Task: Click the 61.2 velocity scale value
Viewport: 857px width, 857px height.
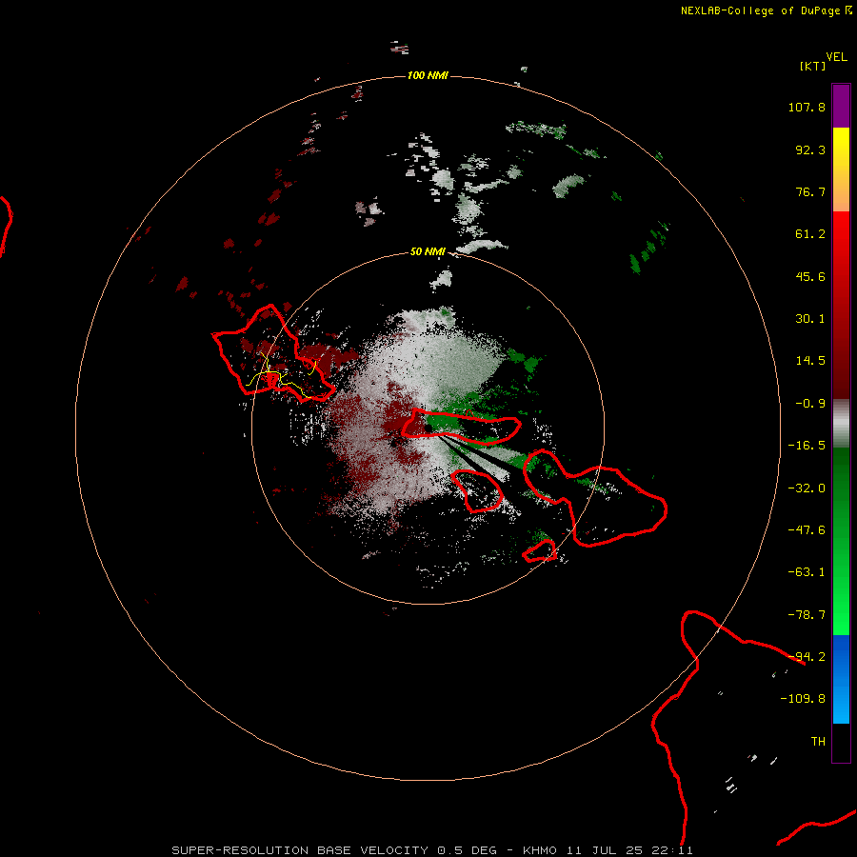Action: point(810,234)
